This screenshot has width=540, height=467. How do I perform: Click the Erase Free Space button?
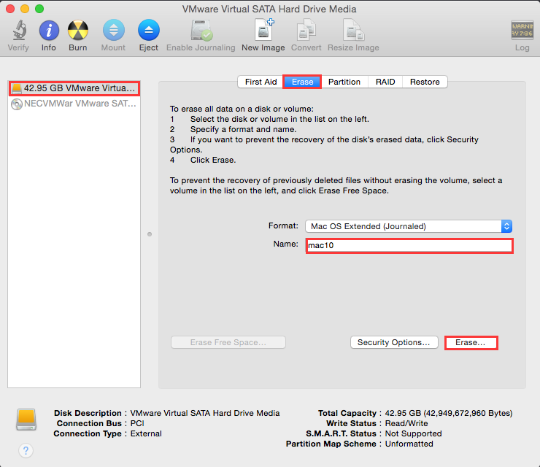pos(228,342)
